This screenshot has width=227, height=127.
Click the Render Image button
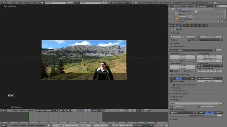(182, 37)
